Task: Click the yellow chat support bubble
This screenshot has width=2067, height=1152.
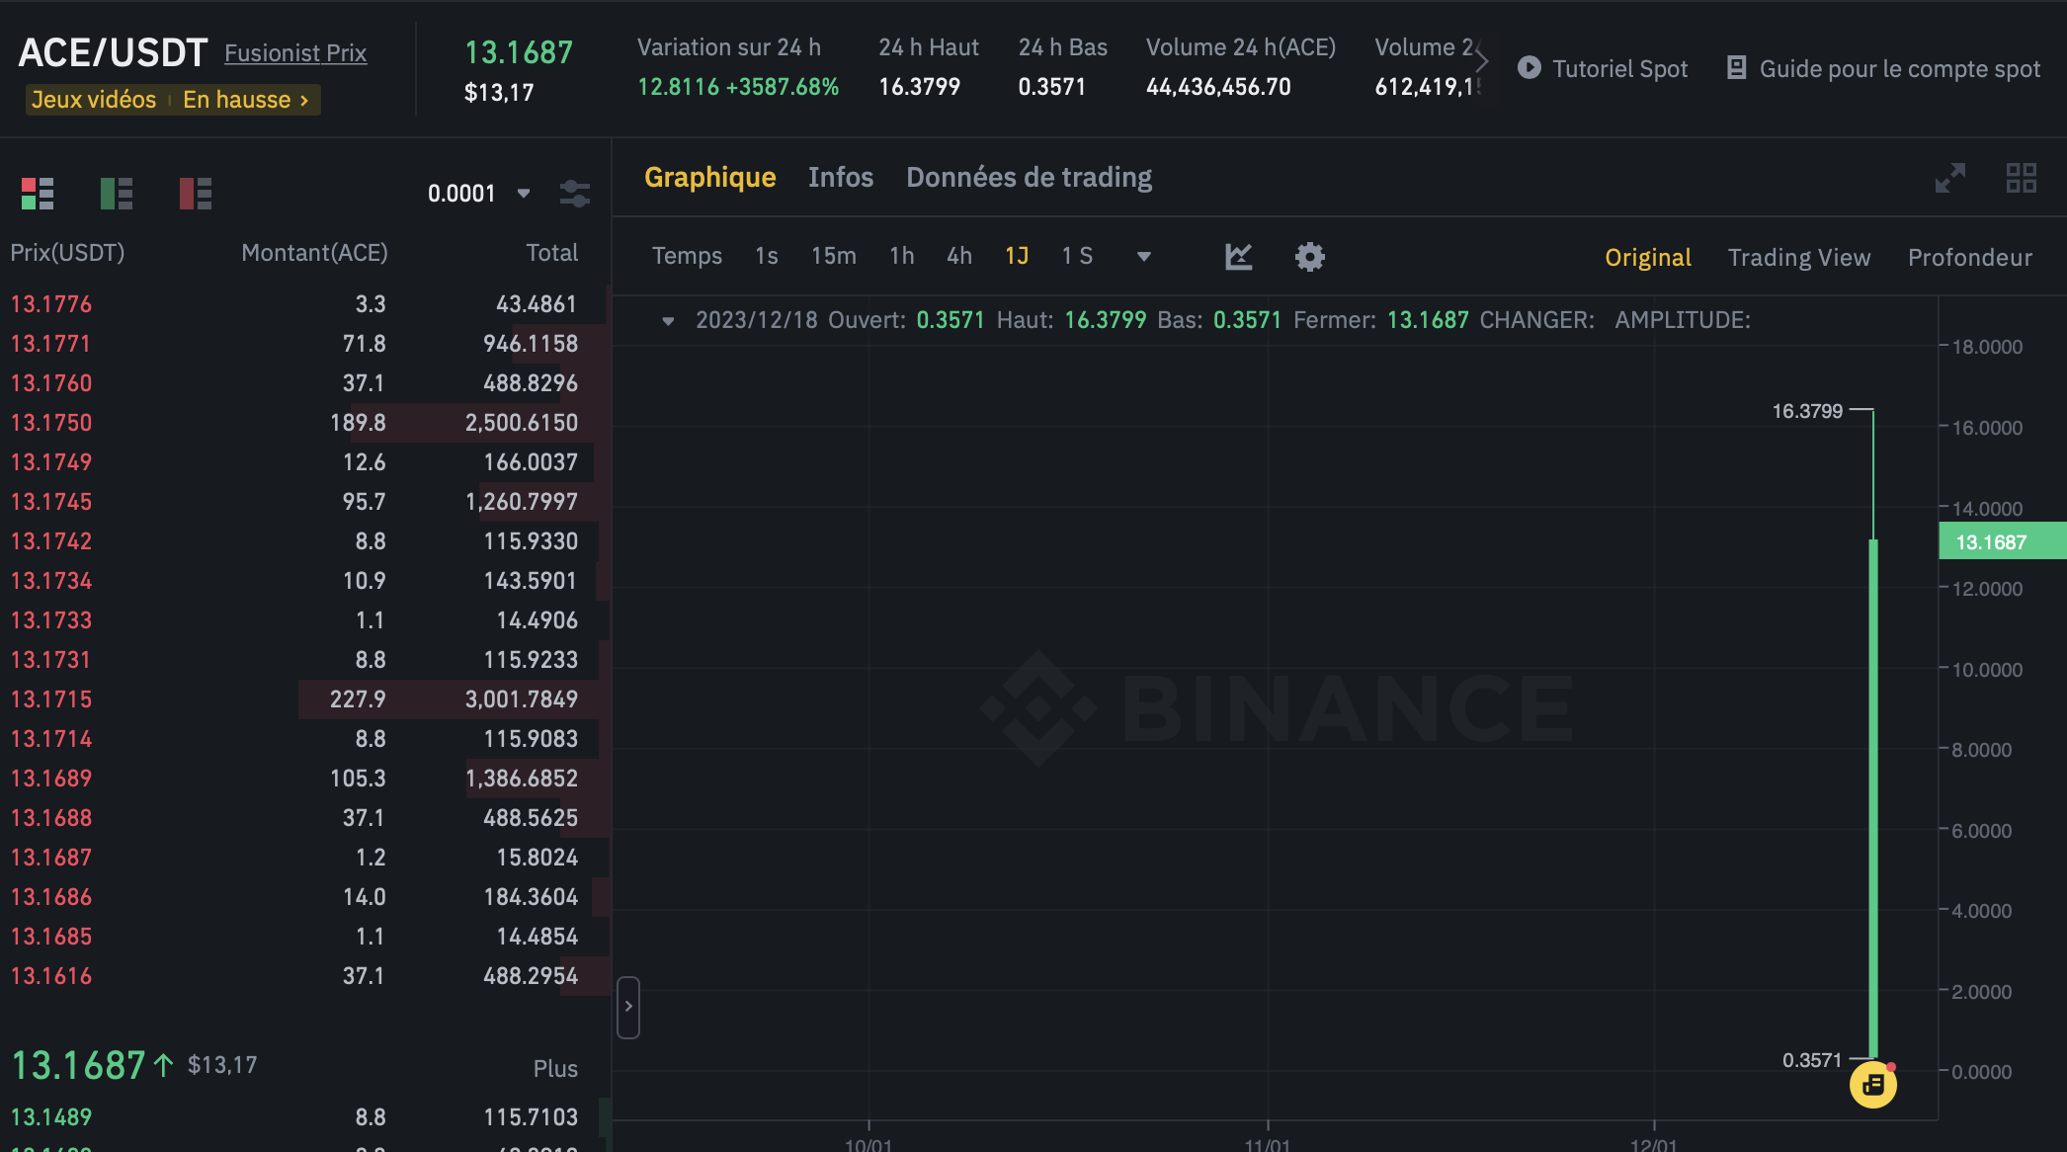Action: pos(1872,1085)
